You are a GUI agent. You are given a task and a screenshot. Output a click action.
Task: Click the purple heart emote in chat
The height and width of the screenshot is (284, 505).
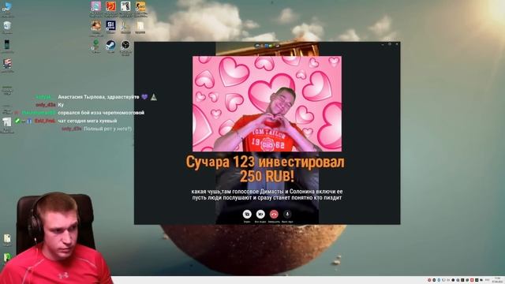coord(144,96)
